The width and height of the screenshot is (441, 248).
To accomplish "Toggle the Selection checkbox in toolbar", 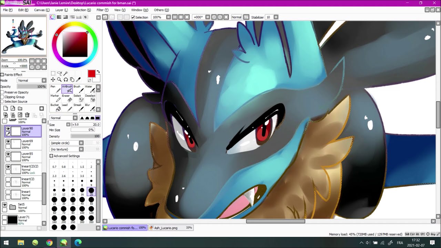I will coord(133,17).
